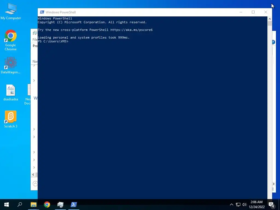The height and width of the screenshot is (210, 280).
Task: Click the aka.ms/pscore6 URL text
Action: [132, 30]
